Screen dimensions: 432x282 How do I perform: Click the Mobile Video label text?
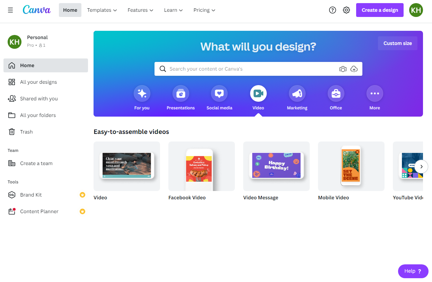pyautogui.click(x=334, y=198)
